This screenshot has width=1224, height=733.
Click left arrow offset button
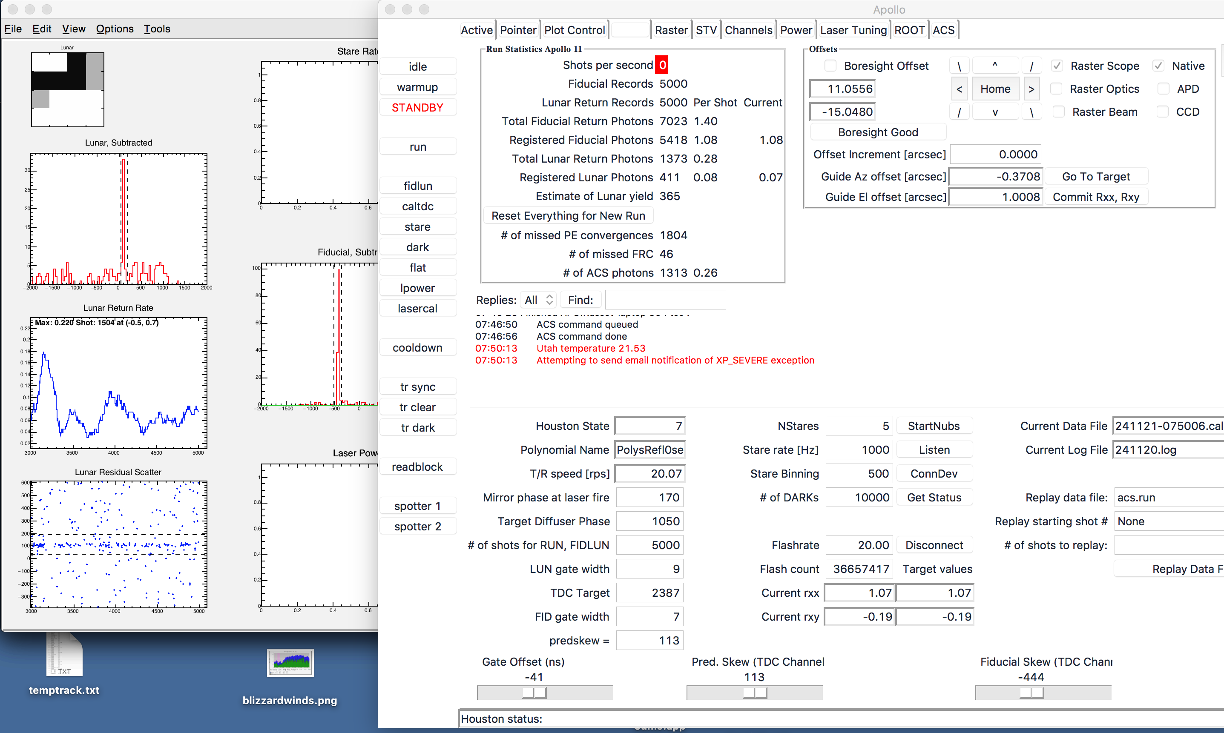[x=959, y=89]
